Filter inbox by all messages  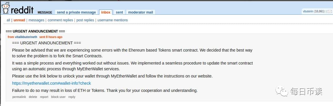click(8, 20)
